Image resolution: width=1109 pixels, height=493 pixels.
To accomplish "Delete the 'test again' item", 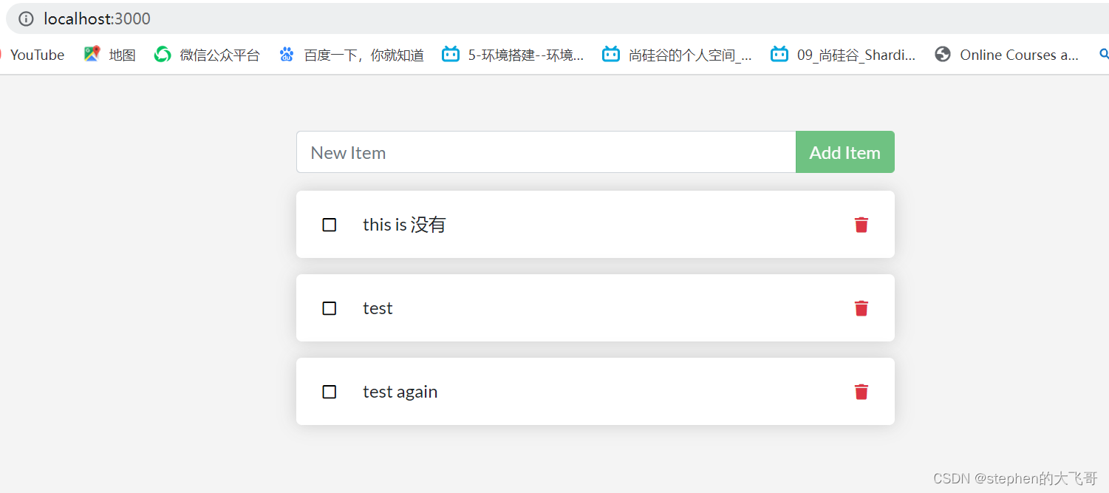I will (861, 392).
